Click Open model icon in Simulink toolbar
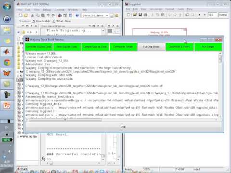The width and height of the screenshot is (231, 173). [x=135, y=15]
